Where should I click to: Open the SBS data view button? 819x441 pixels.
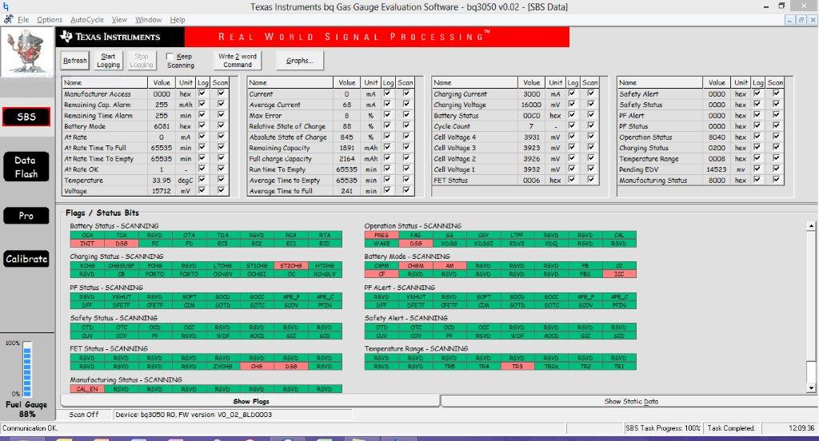26,117
